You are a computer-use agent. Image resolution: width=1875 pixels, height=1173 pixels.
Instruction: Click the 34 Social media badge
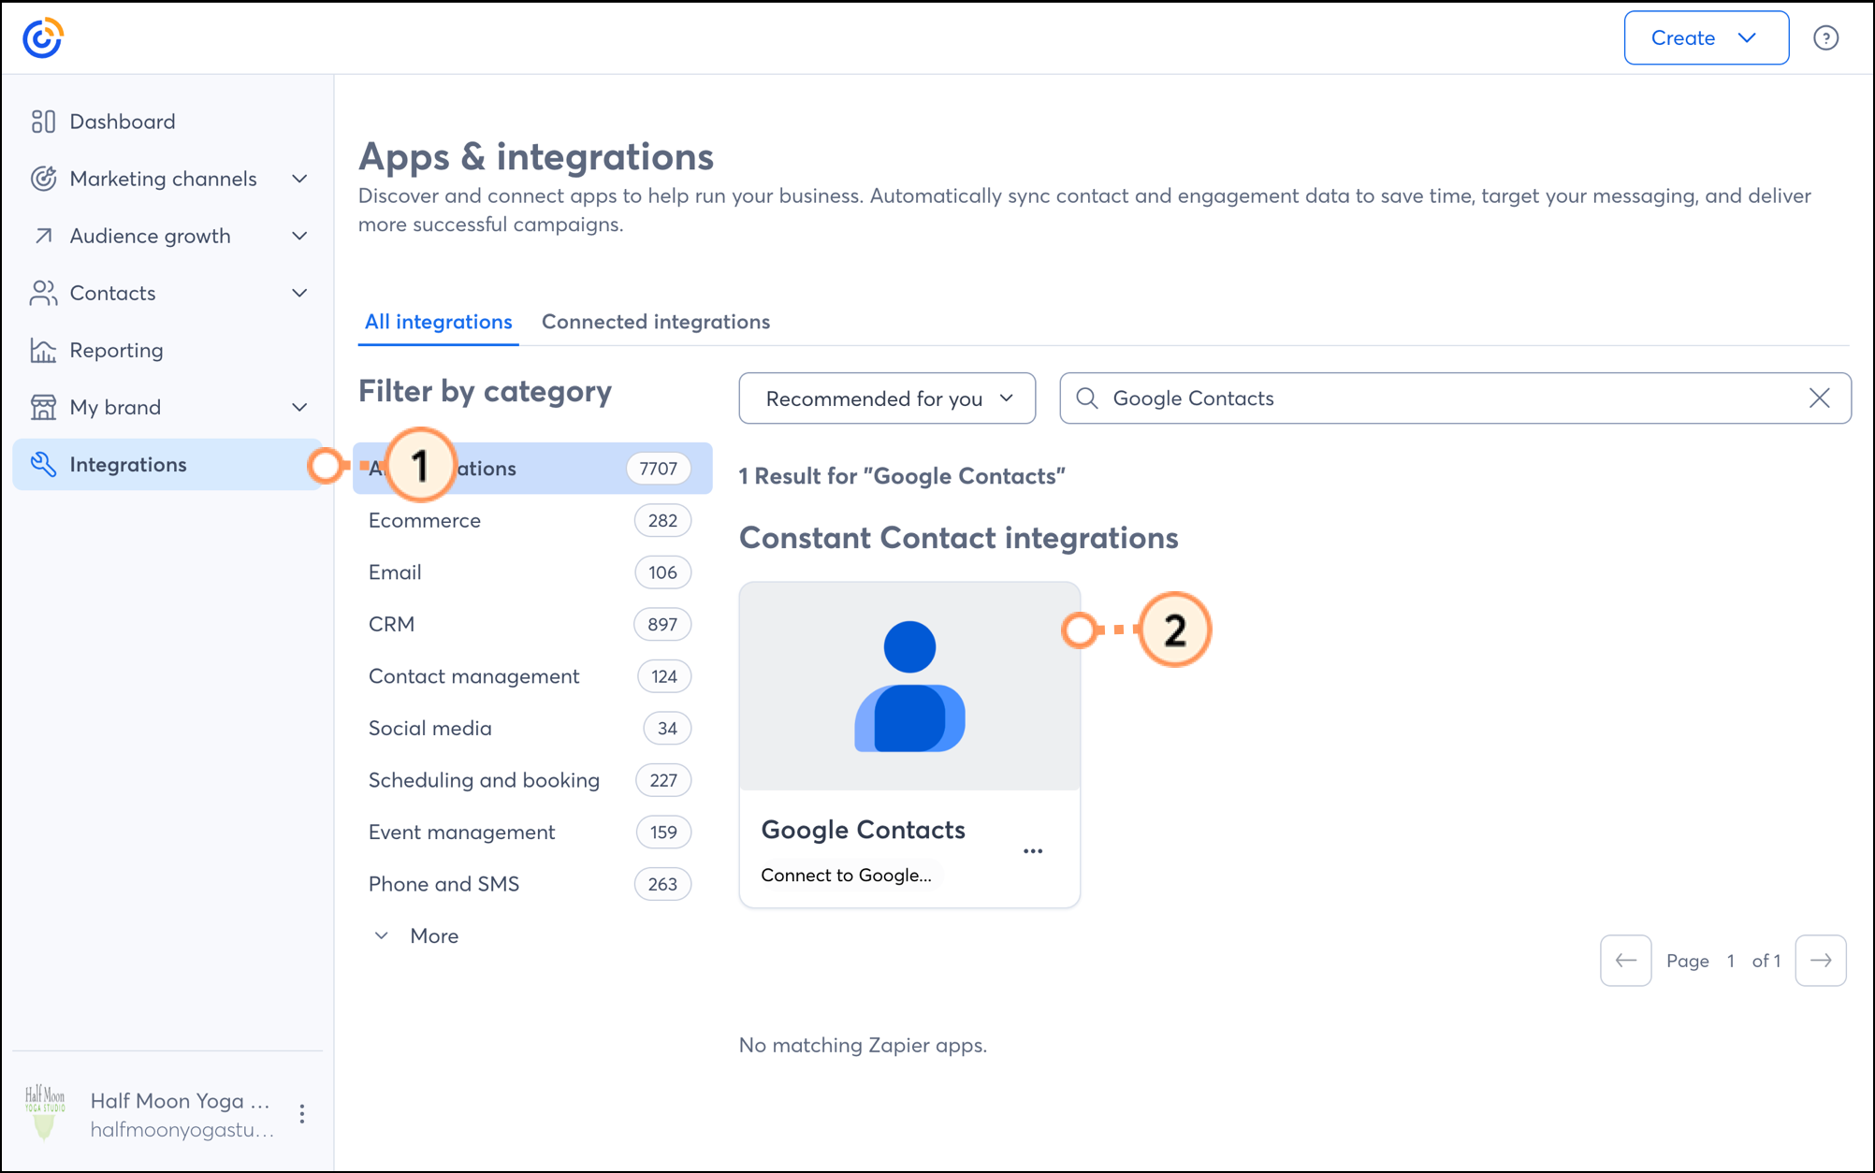[667, 728]
